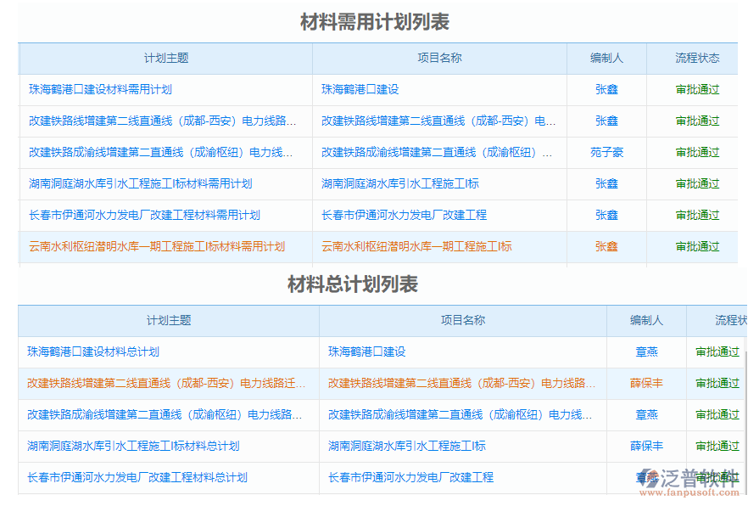The image size is (748, 506).
Task: Click editor 薛保丰 in total-plan table
Action: pos(646,384)
